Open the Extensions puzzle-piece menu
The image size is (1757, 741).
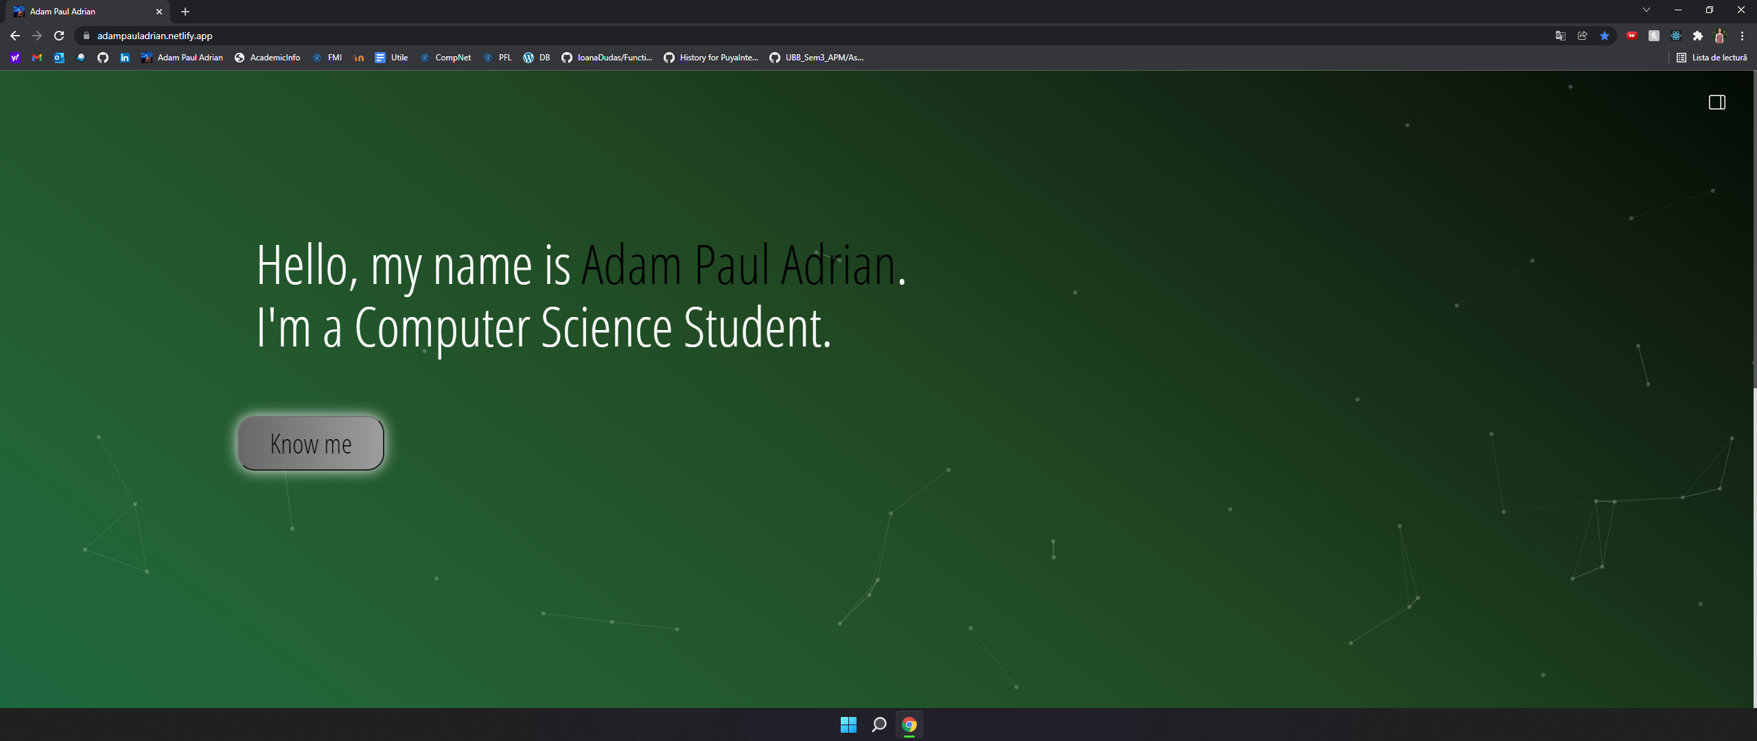1697,36
